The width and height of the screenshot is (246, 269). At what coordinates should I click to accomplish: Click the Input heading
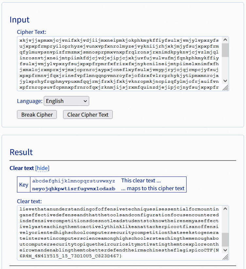[x=20, y=20]
